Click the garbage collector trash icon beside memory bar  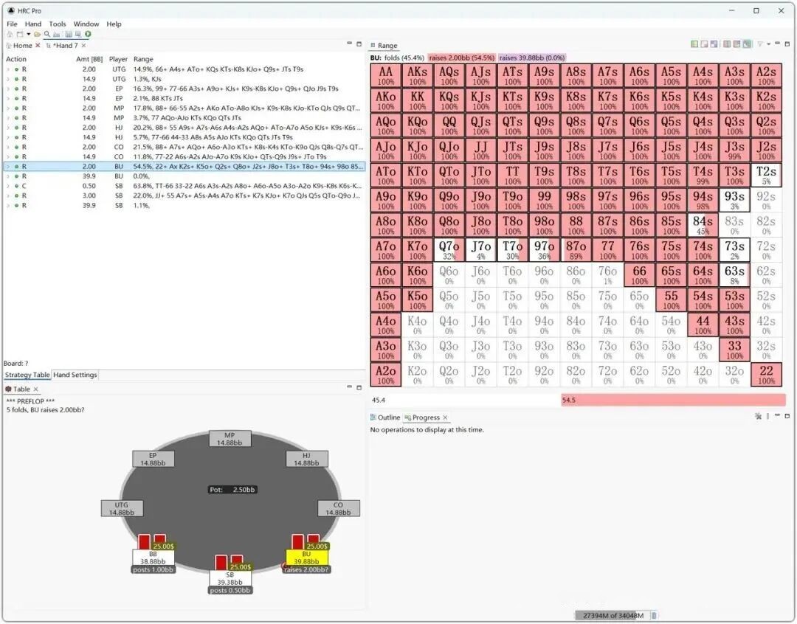point(653,616)
